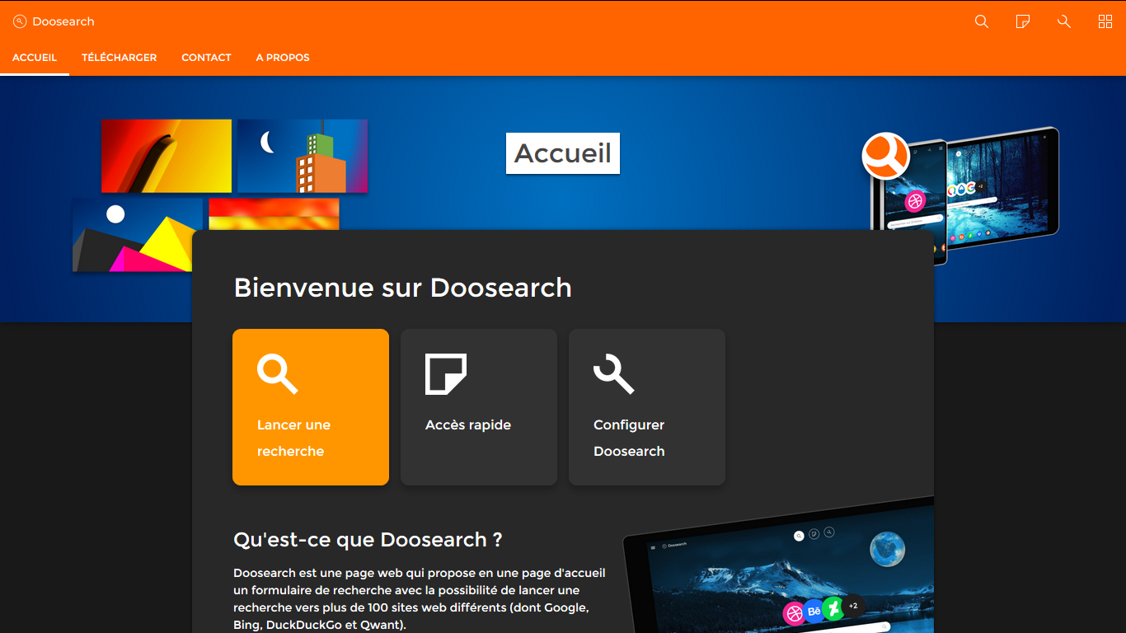Image resolution: width=1126 pixels, height=633 pixels.
Task: Click the wrench settings icon in header
Action: pyautogui.click(x=1063, y=21)
